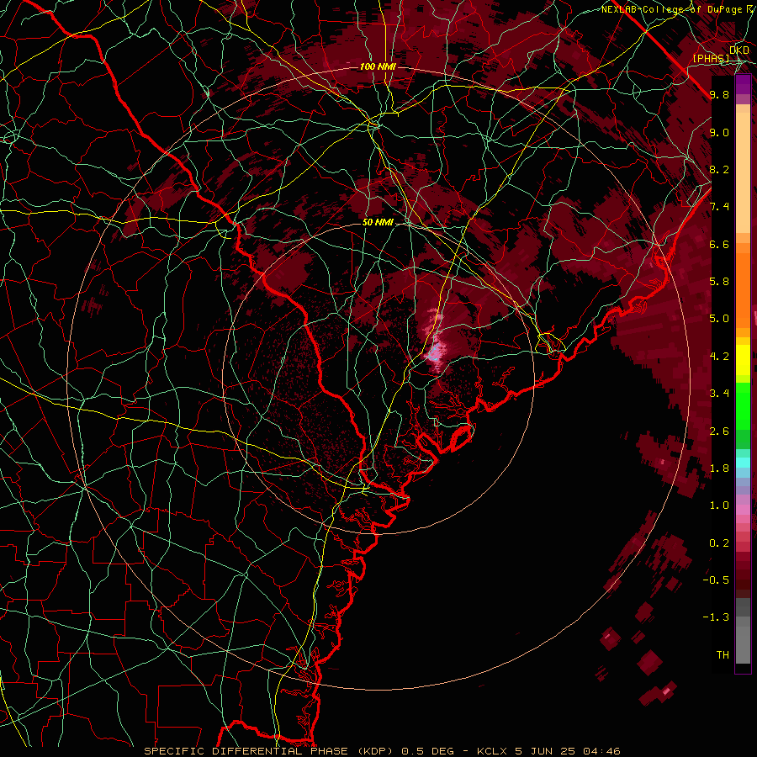This screenshot has height=757, width=757.
Task: Click the 1.8 value on the color scale
Action: click(x=719, y=468)
